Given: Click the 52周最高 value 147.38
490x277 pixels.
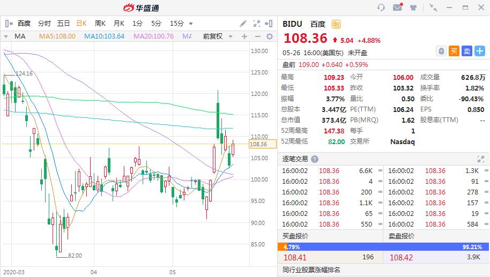Looking at the screenshot, I should 334,131.
